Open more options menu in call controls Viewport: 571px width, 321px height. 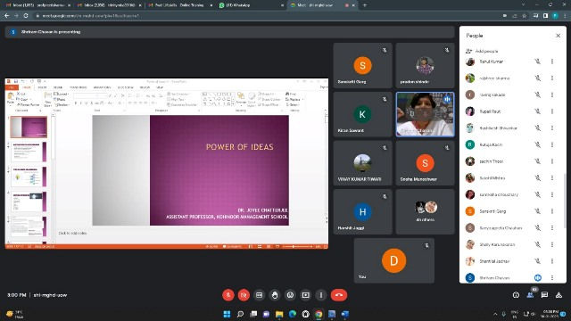(x=321, y=295)
